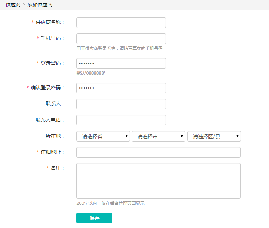The height and width of the screenshot is (228, 269).
Task: Click the 详细地址 address input field
Action: pos(158,152)
